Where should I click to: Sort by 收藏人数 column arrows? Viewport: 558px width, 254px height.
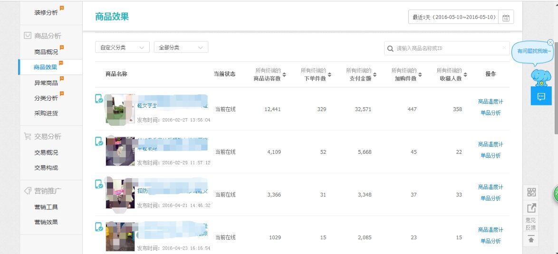click(465, 75)
